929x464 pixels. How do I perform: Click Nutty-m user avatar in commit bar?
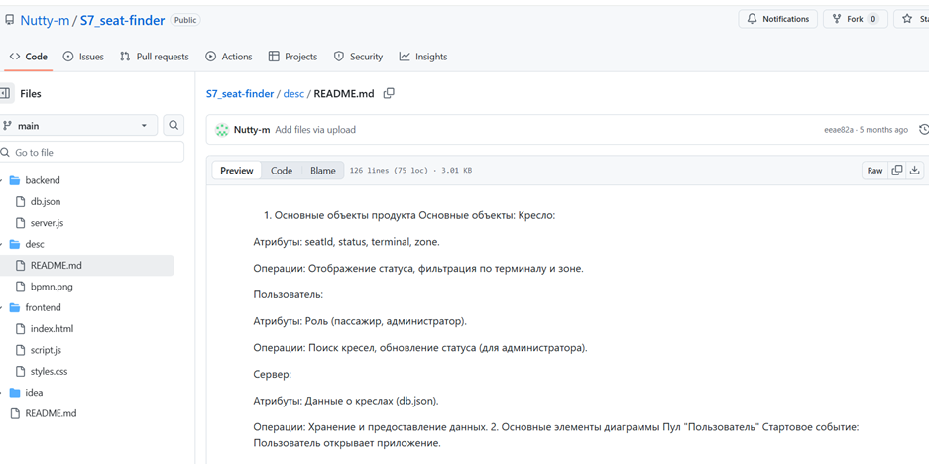(x=222, y=130)
